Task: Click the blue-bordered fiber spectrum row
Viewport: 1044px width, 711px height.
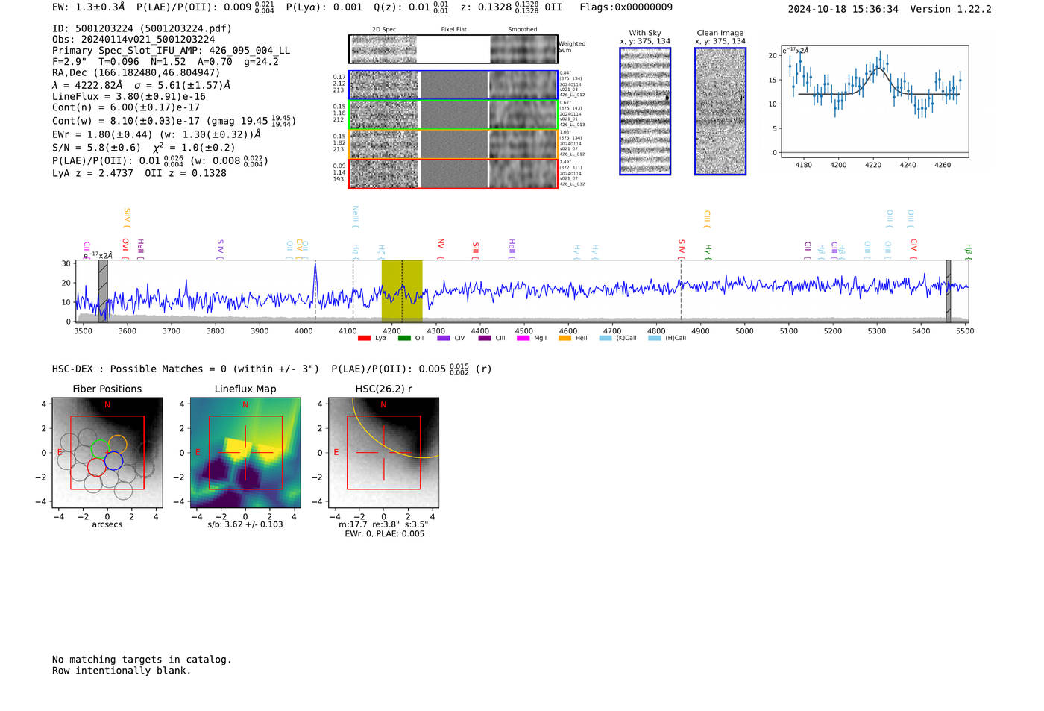Action: (453, 85)
